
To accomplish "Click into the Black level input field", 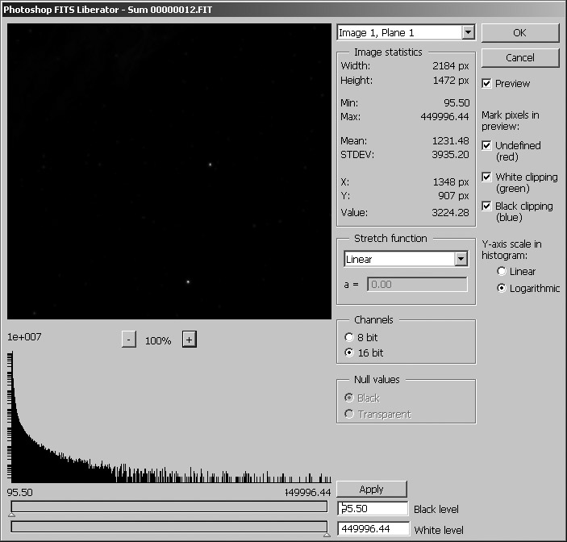I will pos(373,509).
